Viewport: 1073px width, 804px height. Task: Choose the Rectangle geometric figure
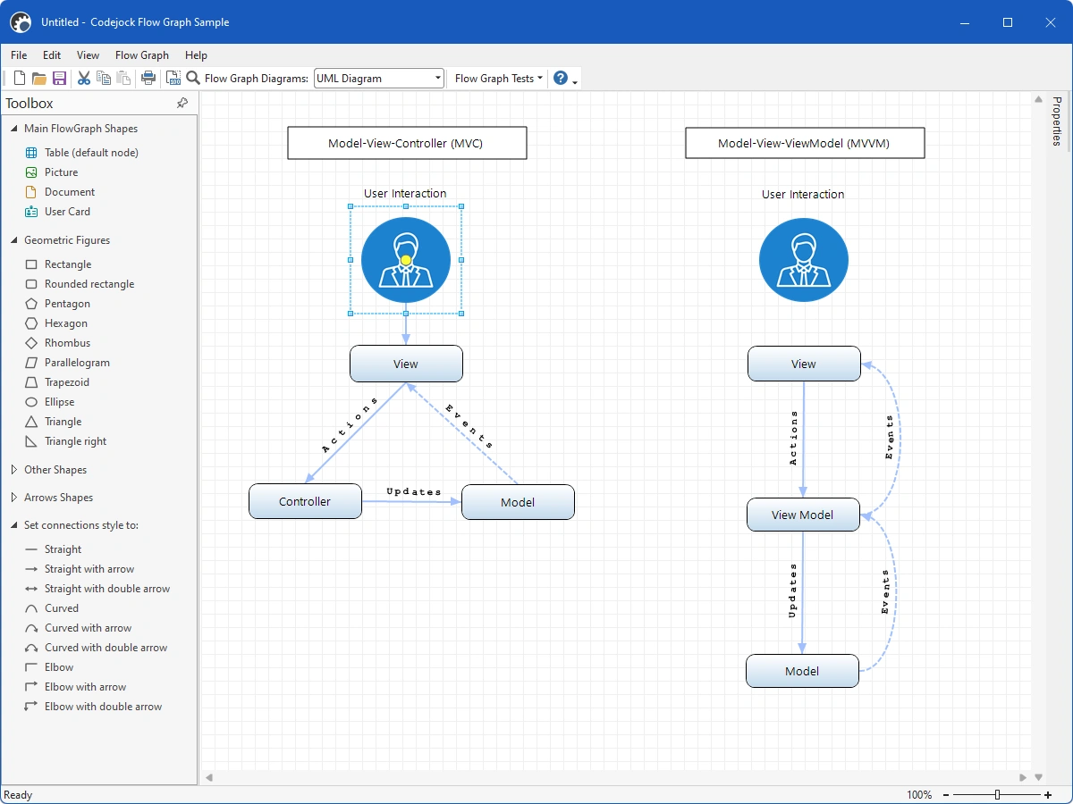[x=68, y=264]
